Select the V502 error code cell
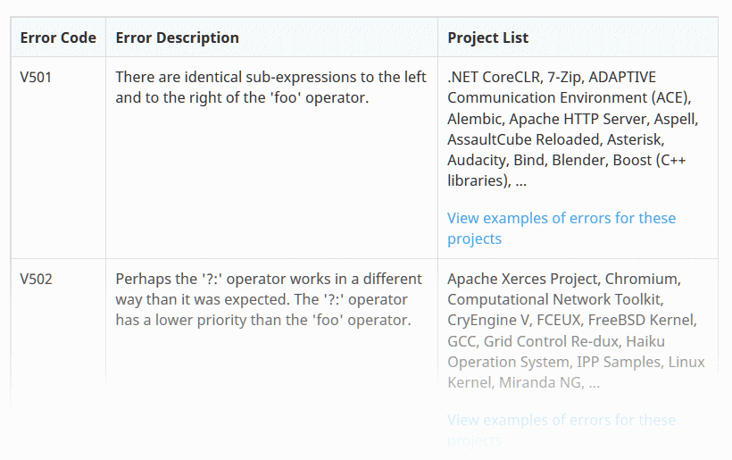 coord(37,279)
